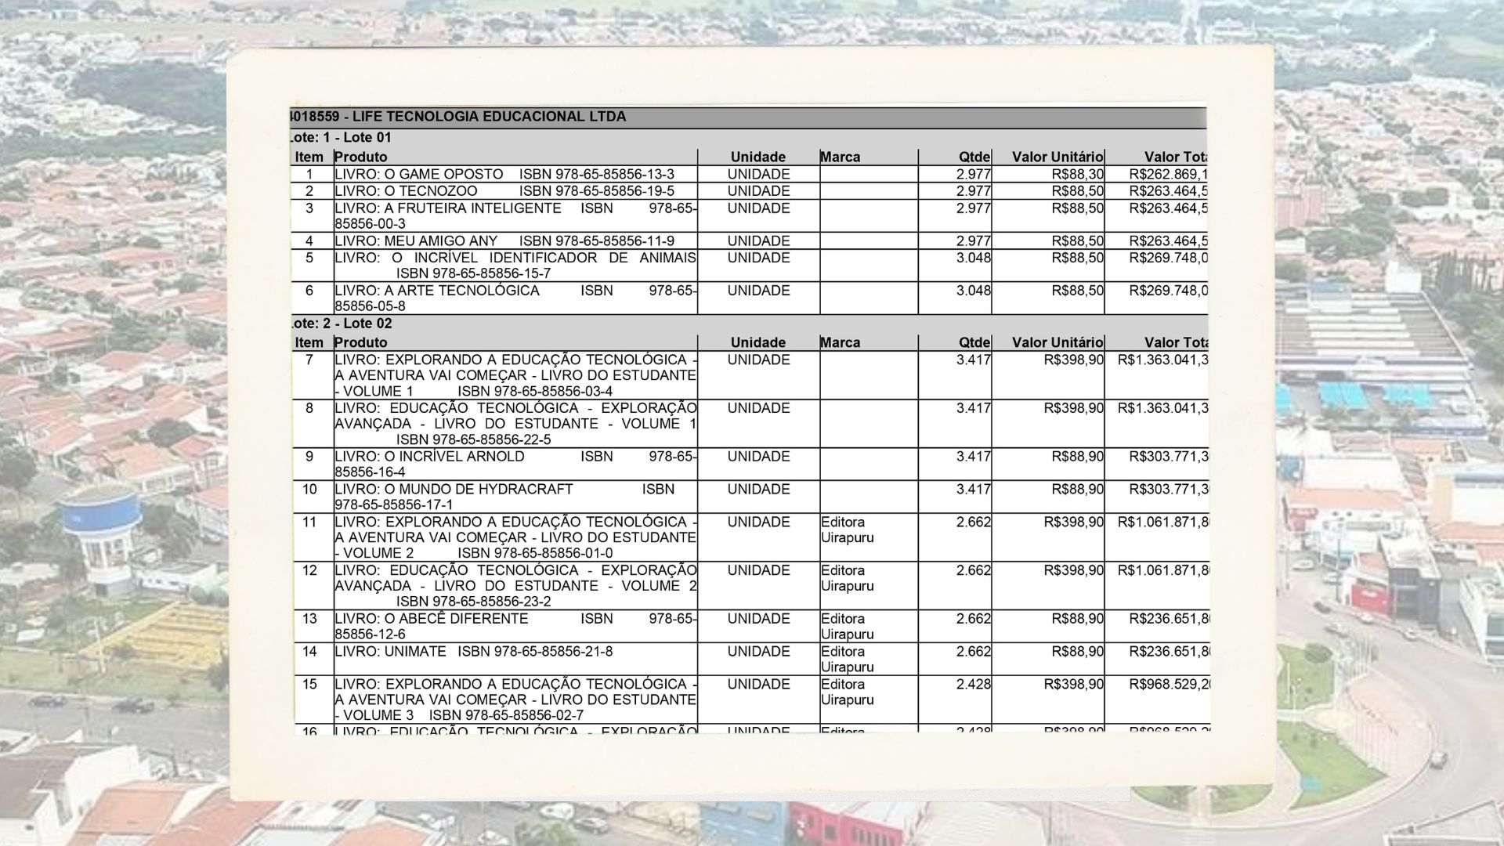This screenshot has width=1504, height=846.
Task: Click 'Editora Uirapuru' brand cell of item 14
Action: click(x=869, y=660)
